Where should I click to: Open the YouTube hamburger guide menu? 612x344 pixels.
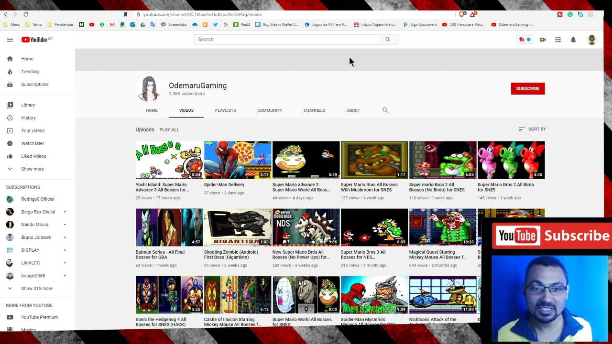(x=10, y=40)
